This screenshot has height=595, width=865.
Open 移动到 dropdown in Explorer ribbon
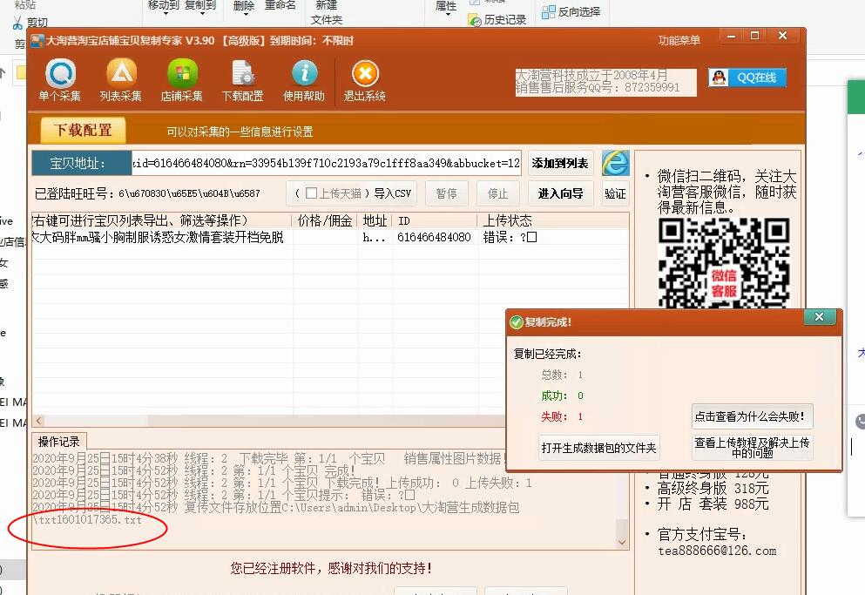(164, 7)
